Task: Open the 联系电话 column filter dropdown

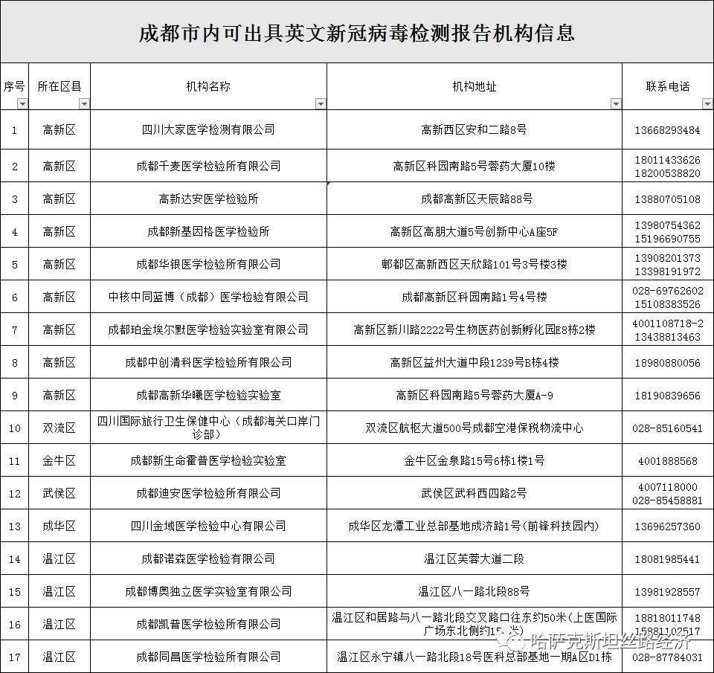Action: tap(706, 103)
